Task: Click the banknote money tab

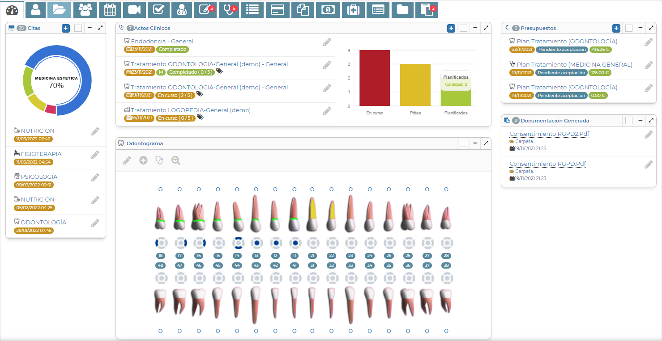Action: (x=328, y=9)
